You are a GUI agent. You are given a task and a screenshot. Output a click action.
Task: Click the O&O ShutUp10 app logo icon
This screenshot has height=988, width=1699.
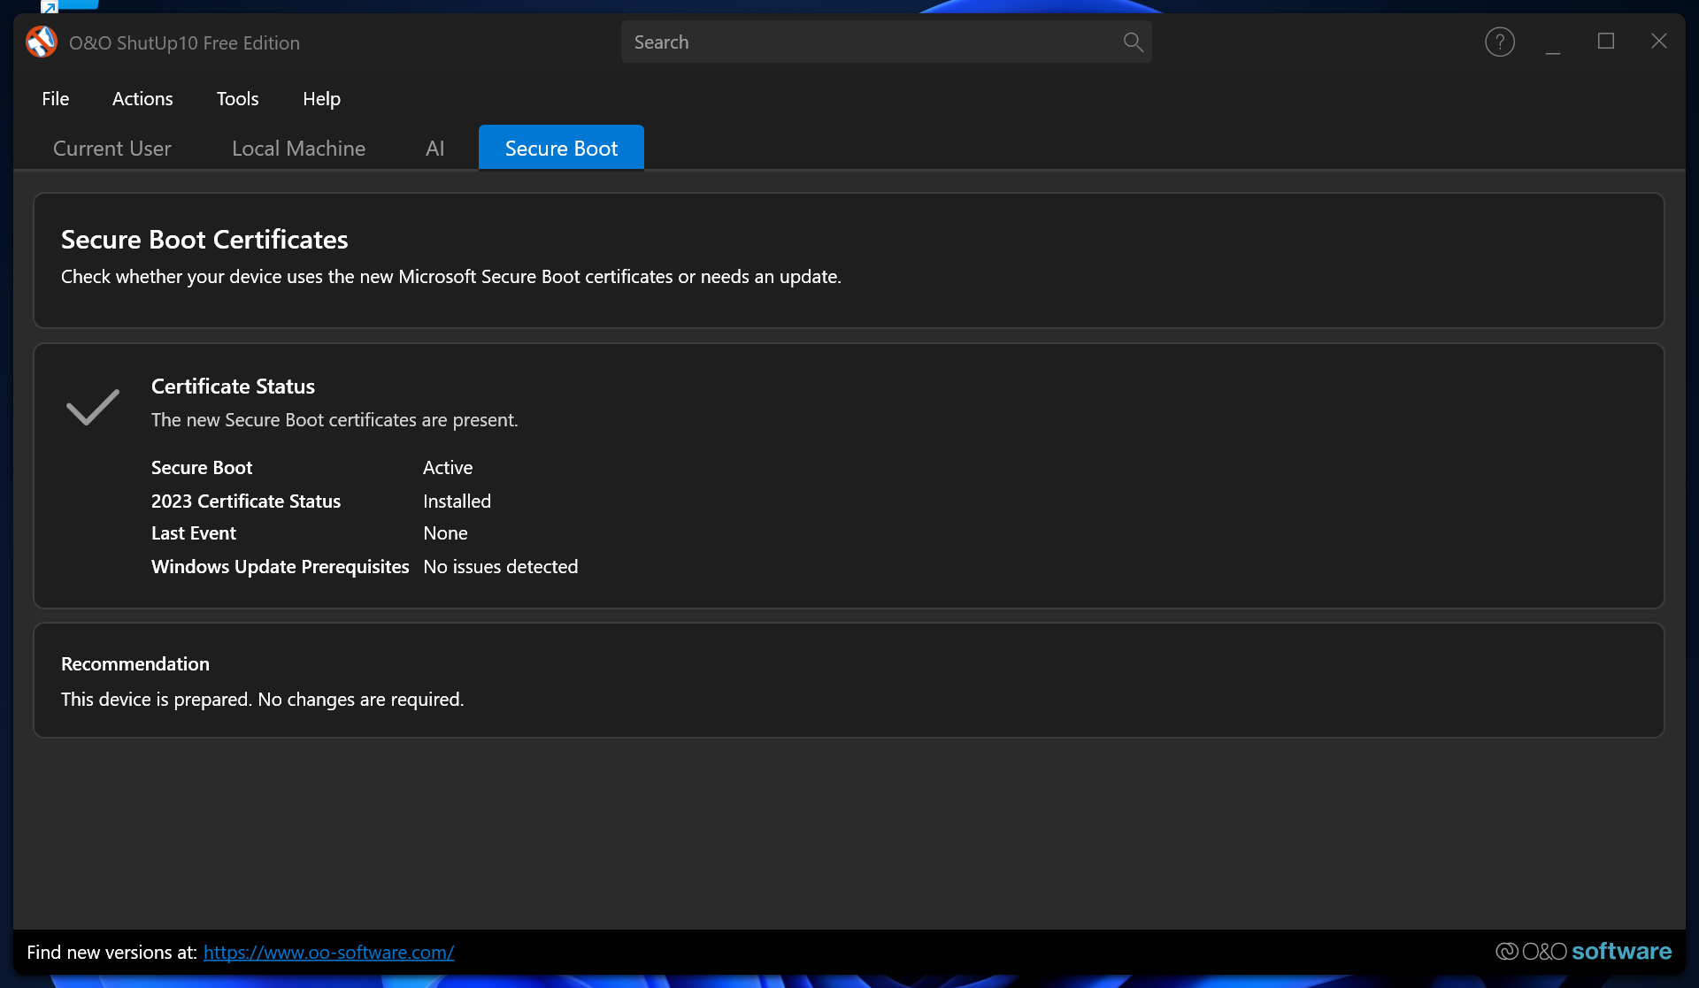point(42,42)
